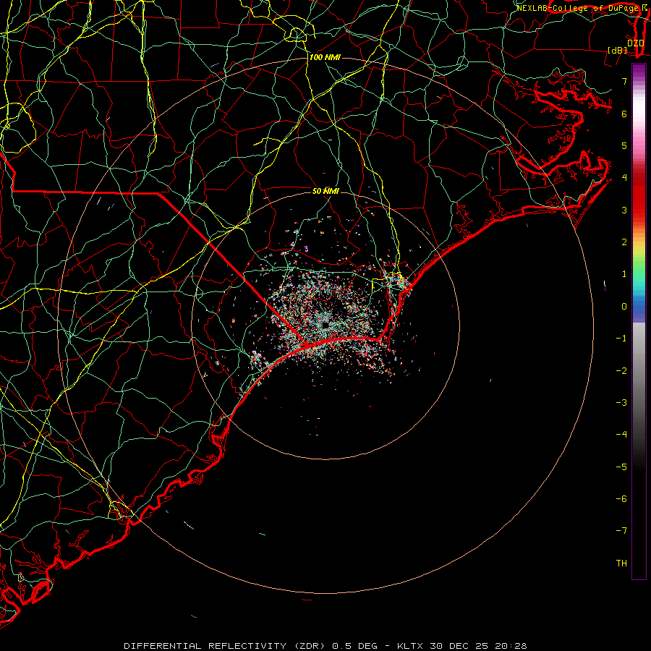Click the red band of the color bar

coord(639,193)
